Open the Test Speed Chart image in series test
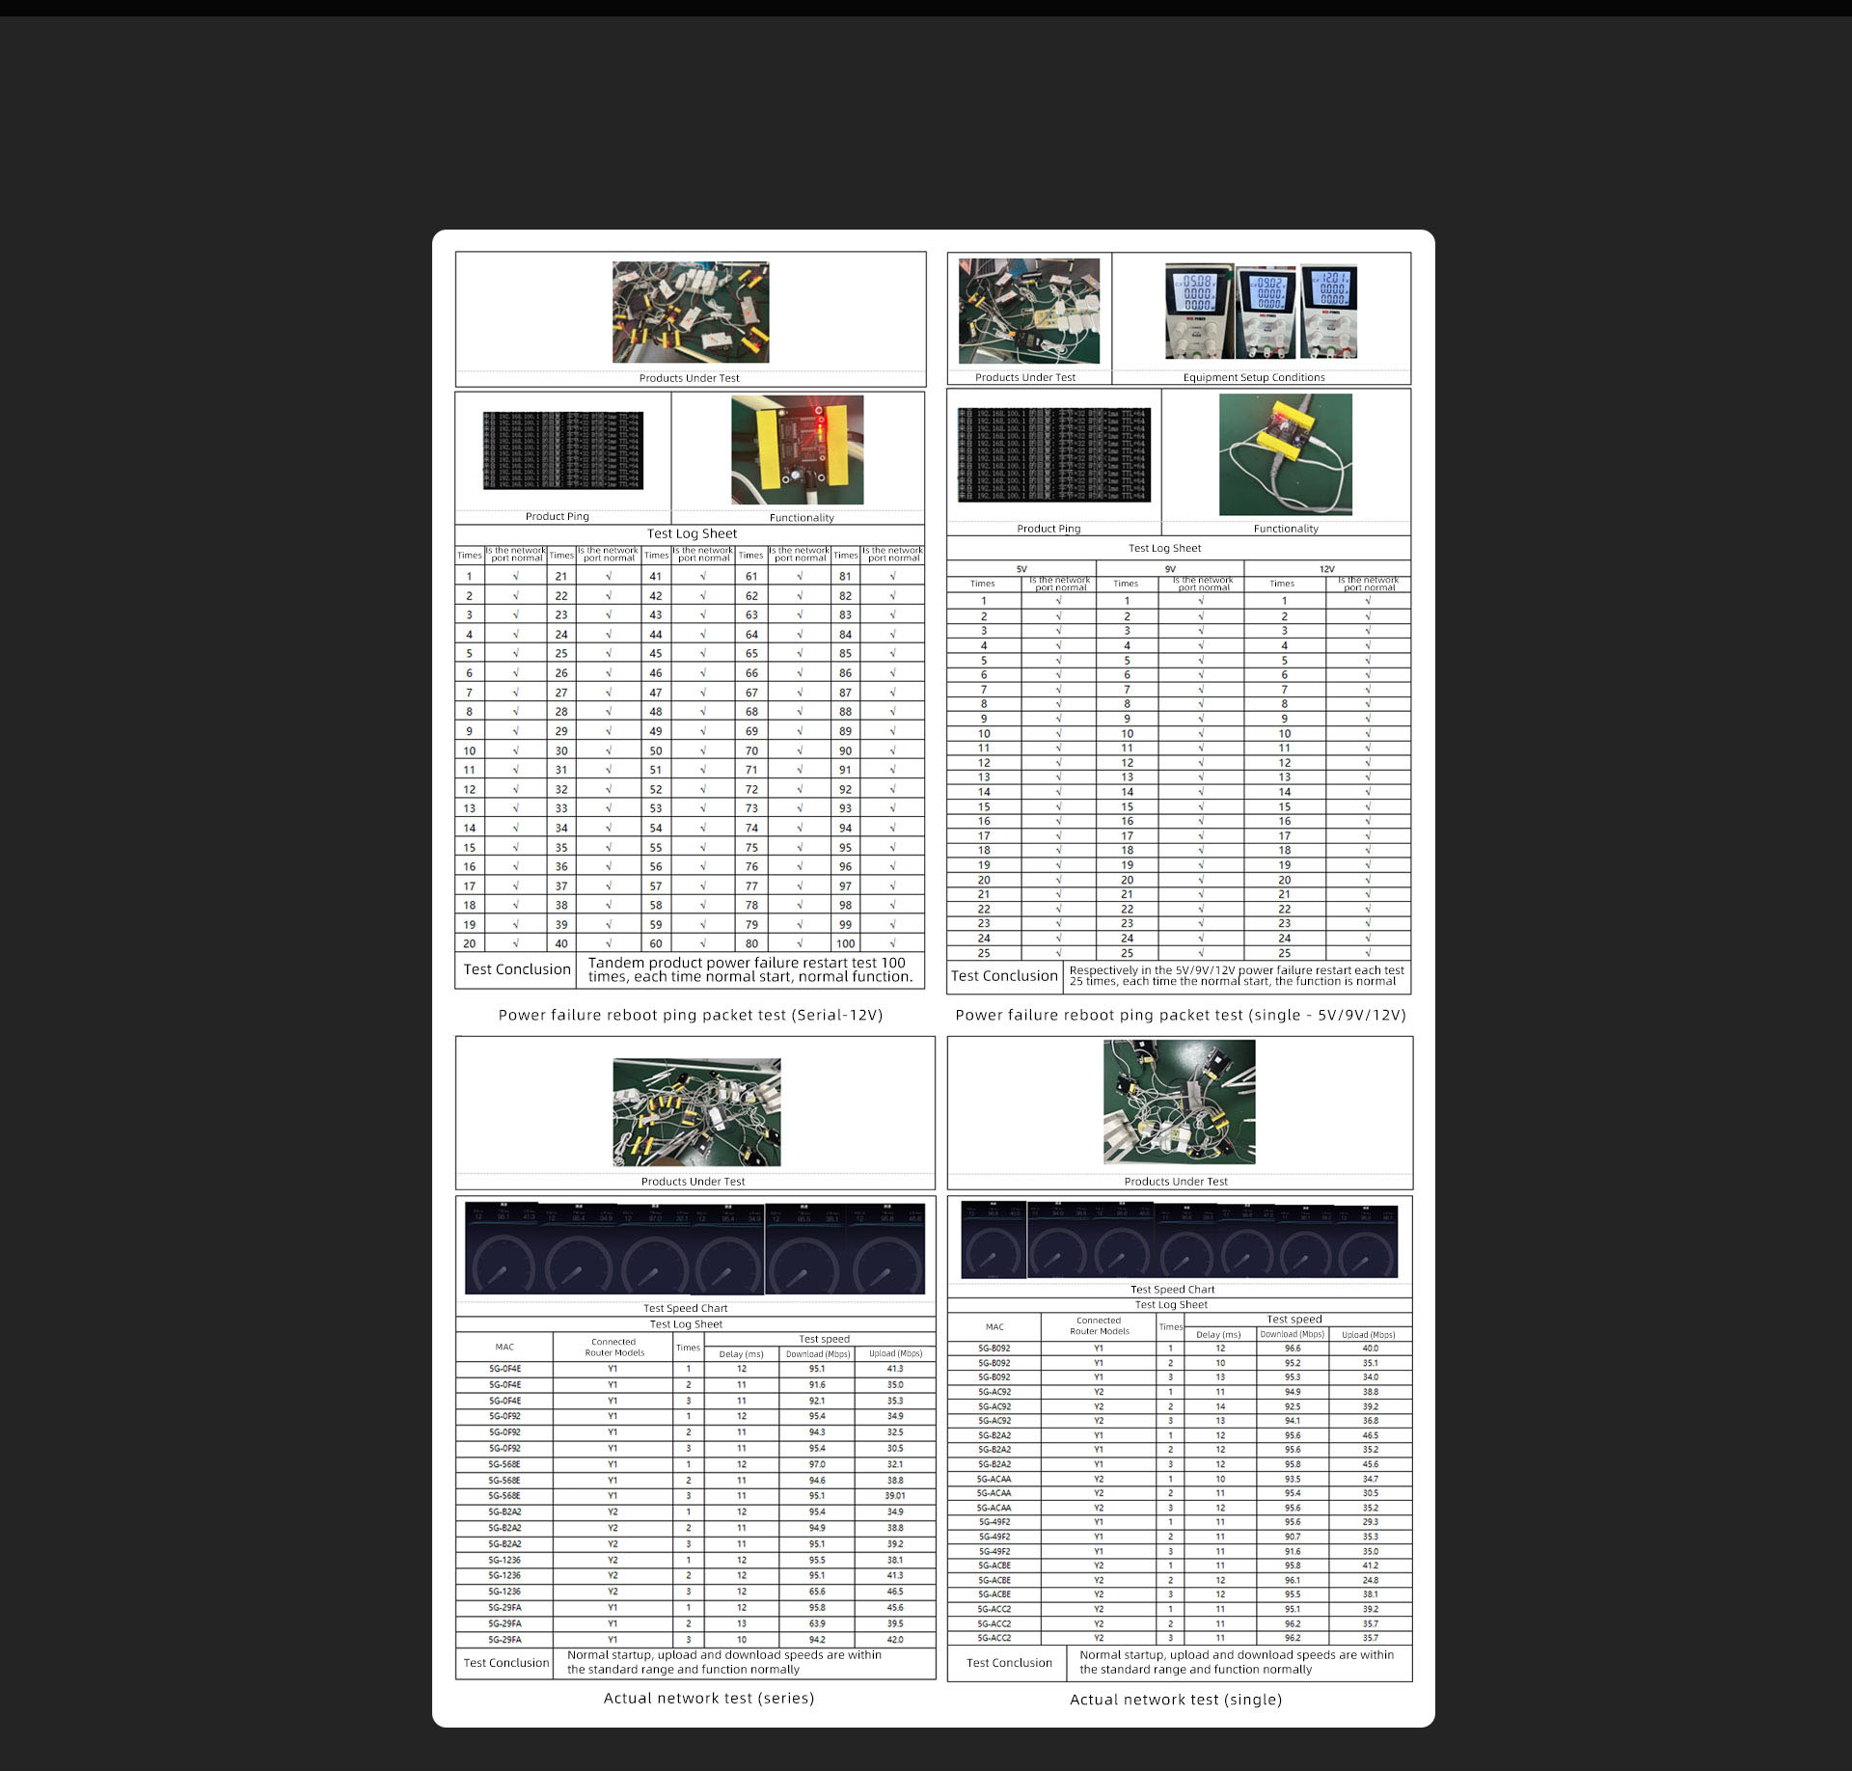This screenshot has height=1771, width=1852. click(x=694, y=1248)
